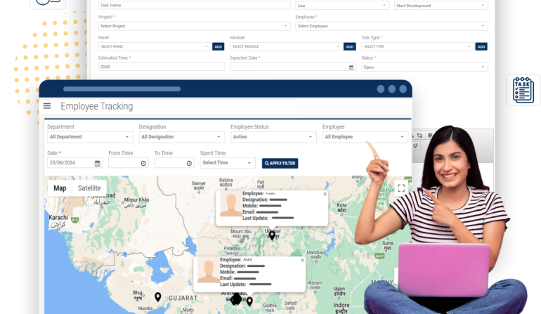
Task: Open the All Designation dropdown
Action: point(181,137)
